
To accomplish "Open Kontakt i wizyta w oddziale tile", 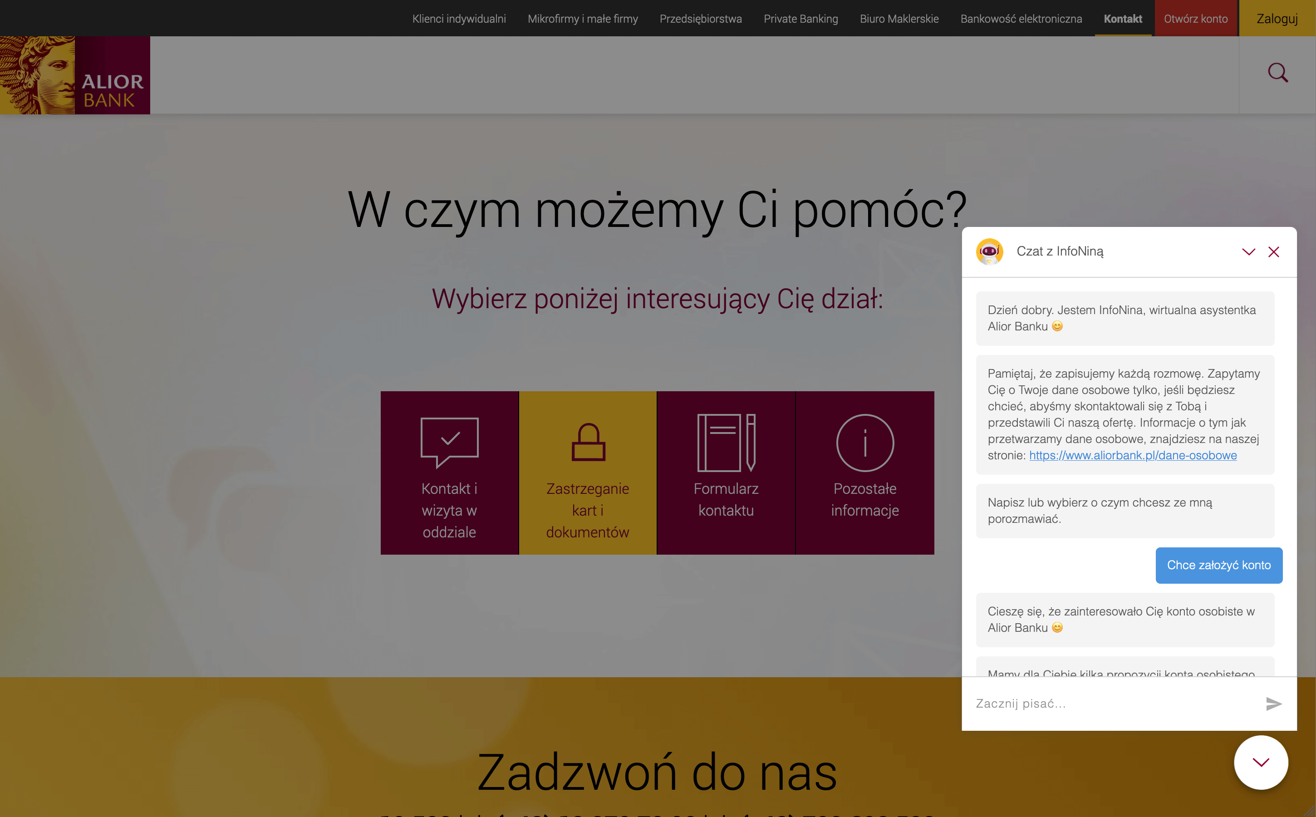I will pos(449,473).
